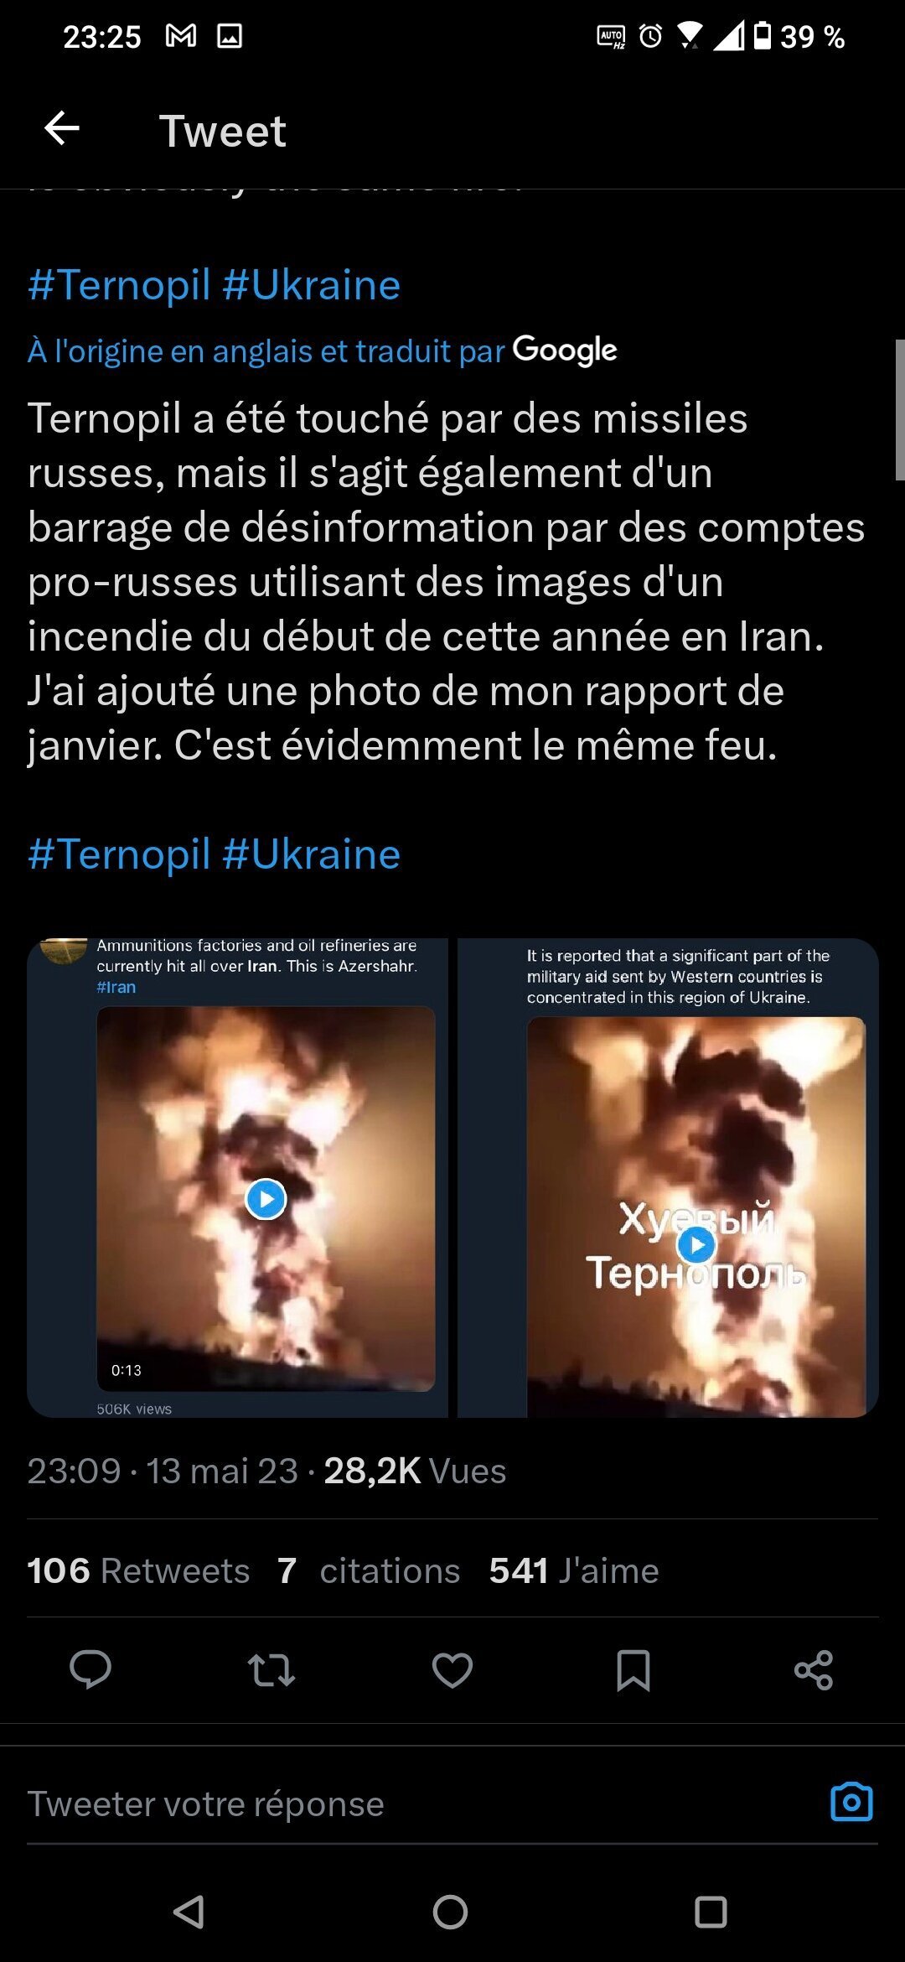View the 541 J'aime list
The height and width of the screenshot is (1962, 905).
574,1570
